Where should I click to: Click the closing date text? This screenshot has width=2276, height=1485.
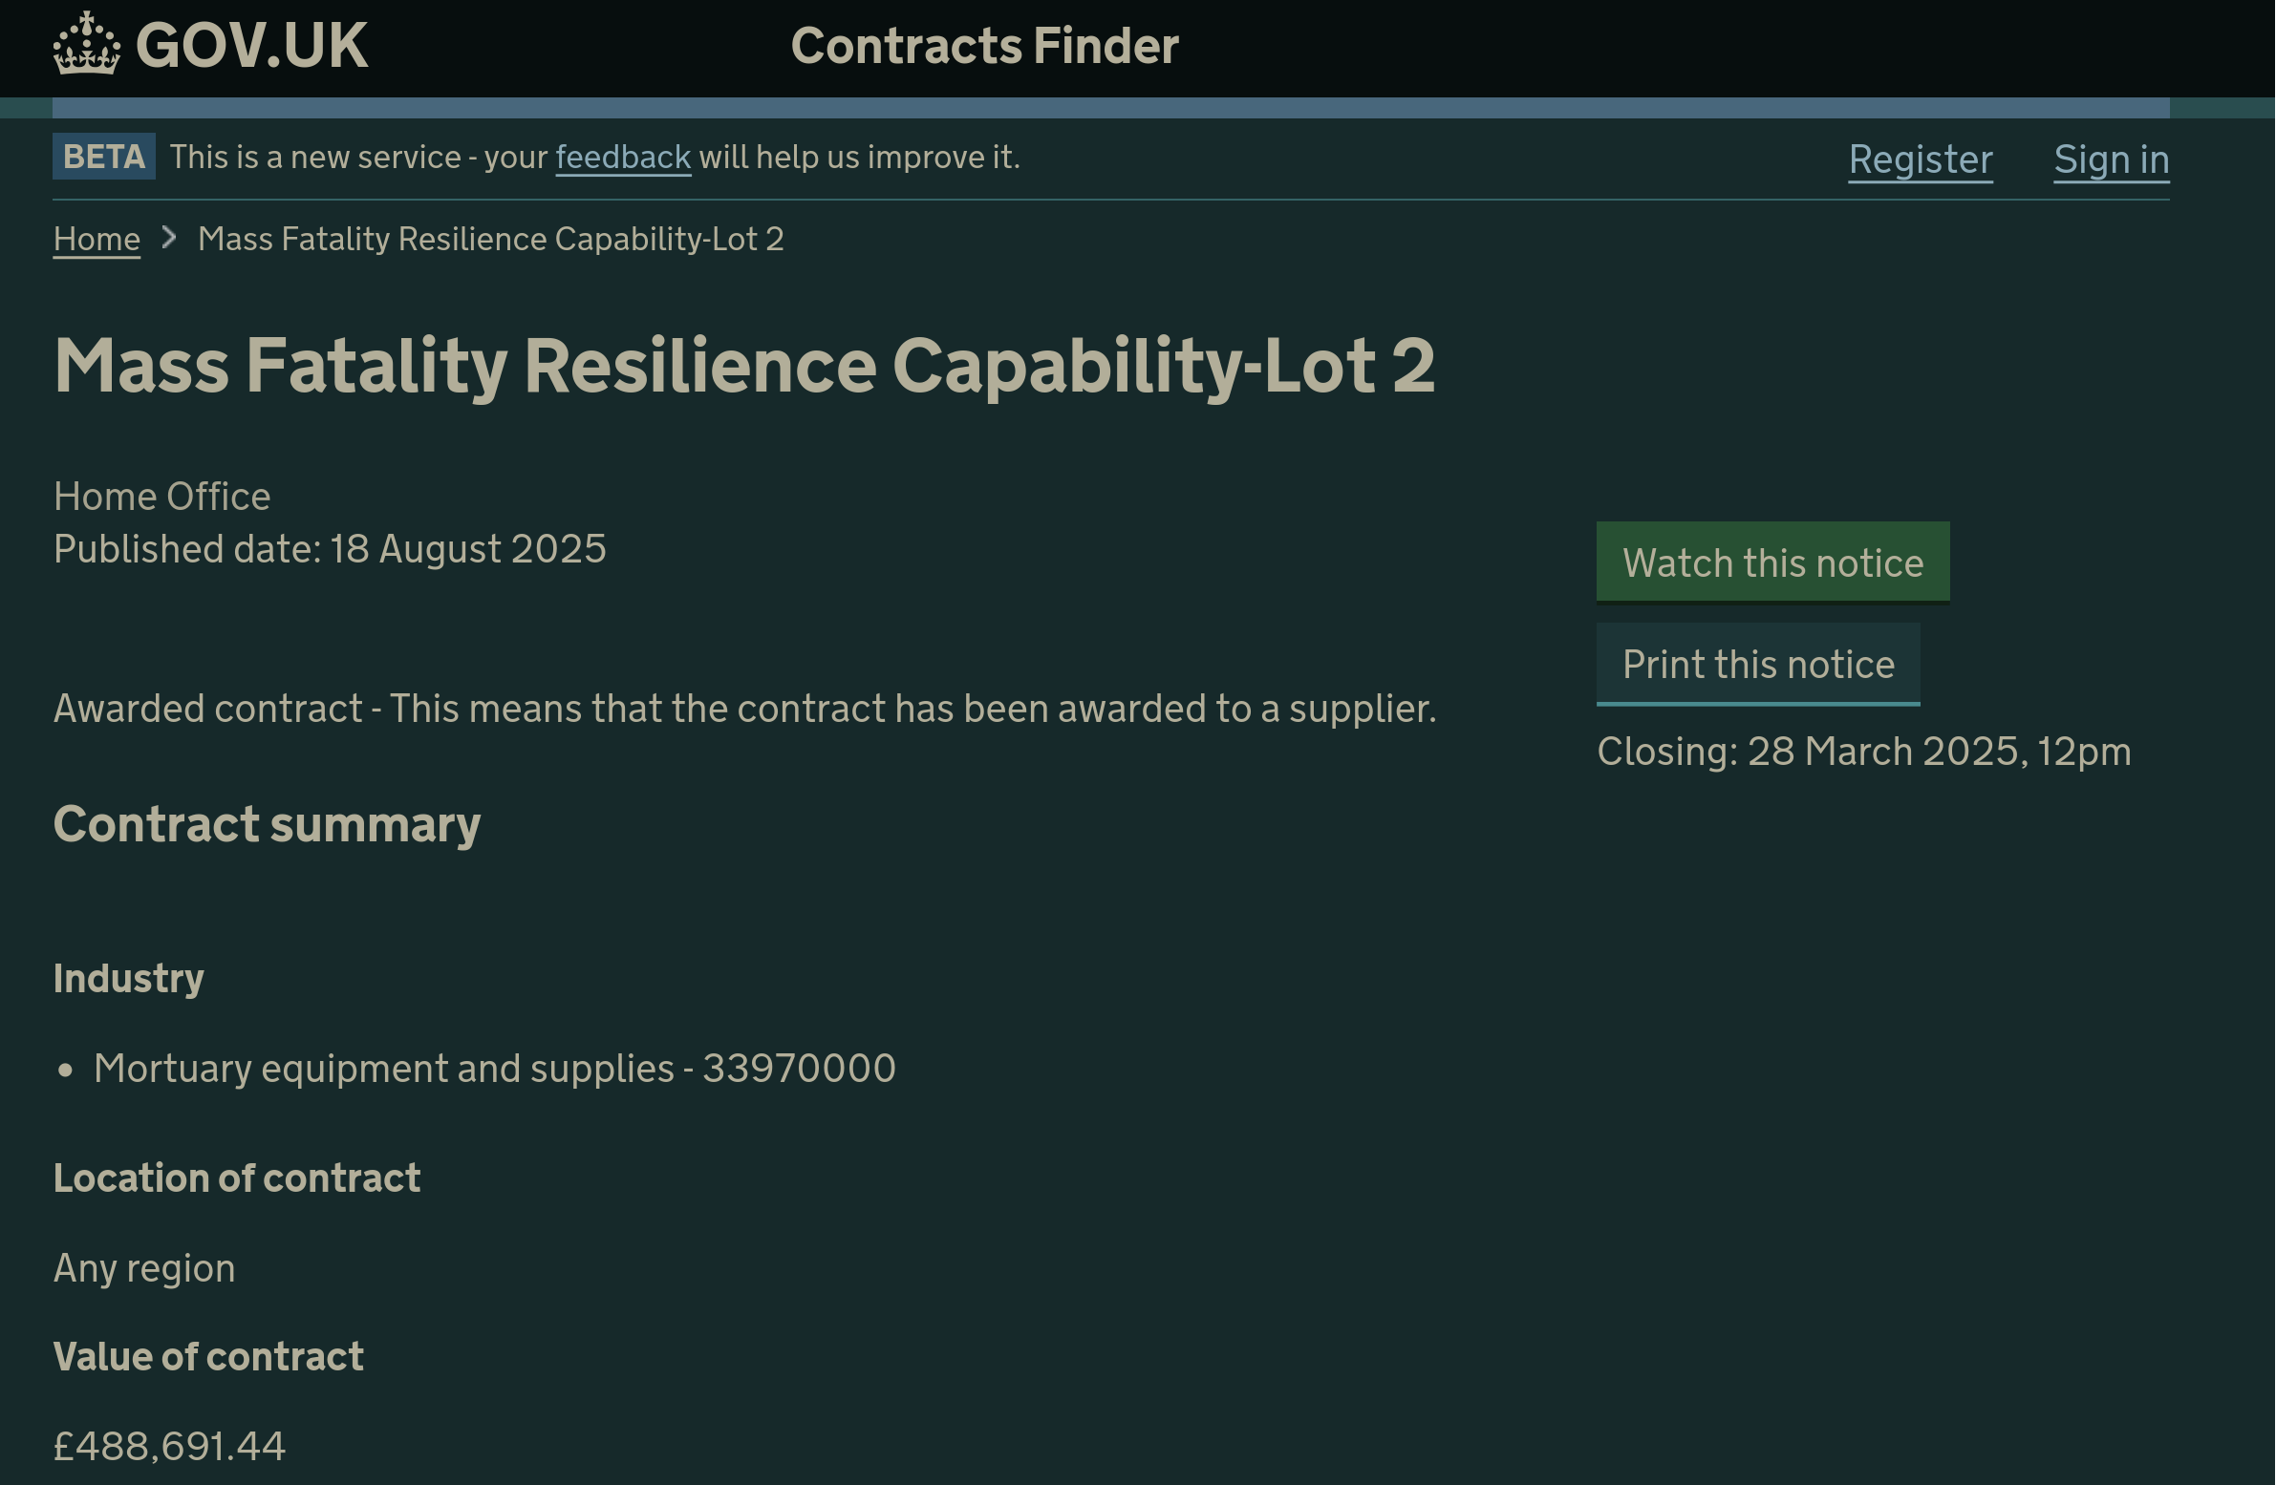click(1863, 753)
